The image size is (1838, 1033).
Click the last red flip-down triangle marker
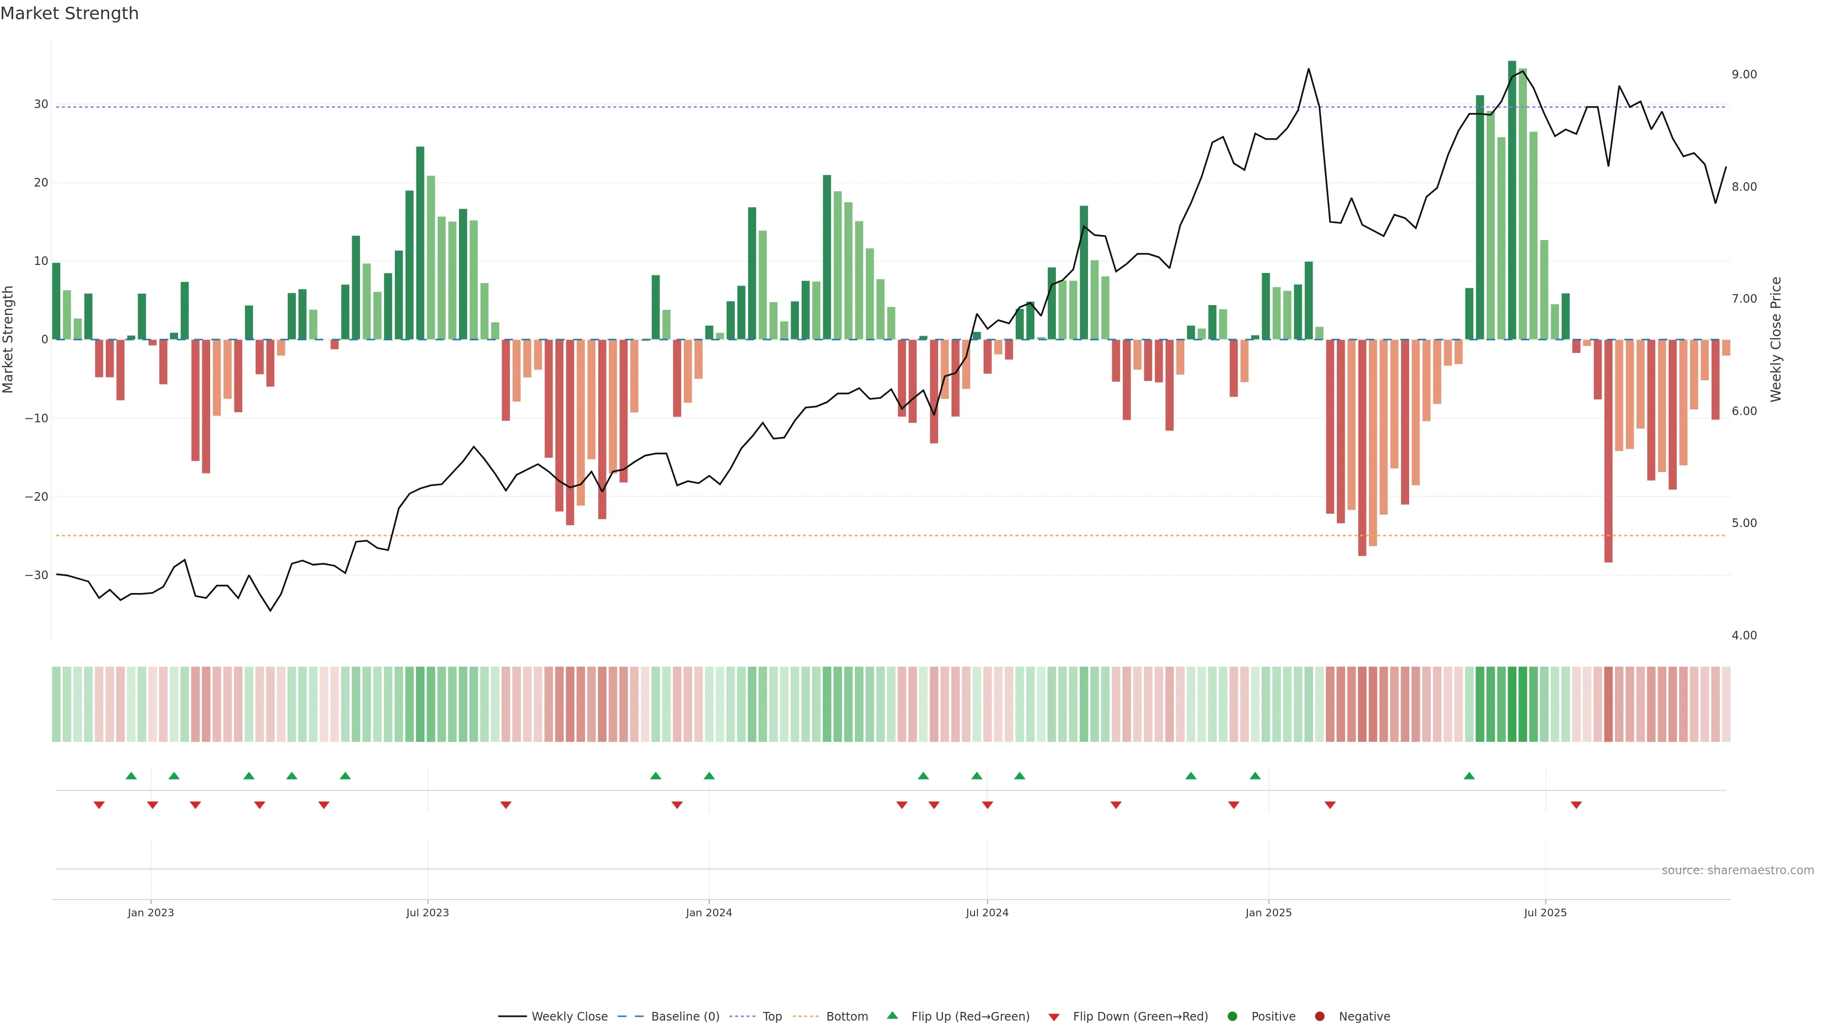(1576, 805)
